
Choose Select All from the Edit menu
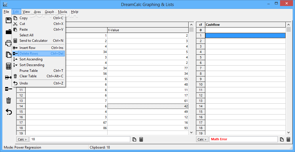[39, 35]
